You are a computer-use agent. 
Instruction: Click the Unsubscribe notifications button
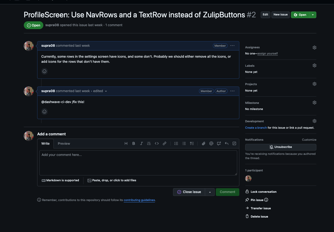click(281, 147)
